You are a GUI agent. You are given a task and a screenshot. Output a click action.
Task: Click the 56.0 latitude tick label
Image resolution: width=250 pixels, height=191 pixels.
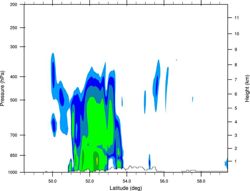tap(164, 181)
